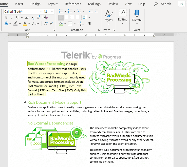This screenshot has width=187, height=167.
Task: Switch to the Review tab
Action: click(113, 4)
